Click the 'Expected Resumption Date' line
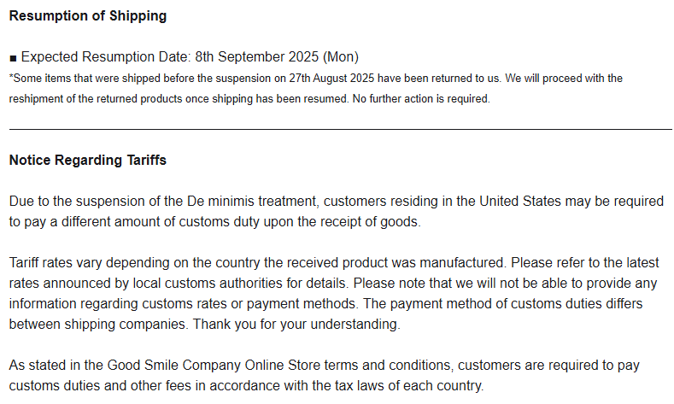The image size is (674, 404). coord(184,56)
